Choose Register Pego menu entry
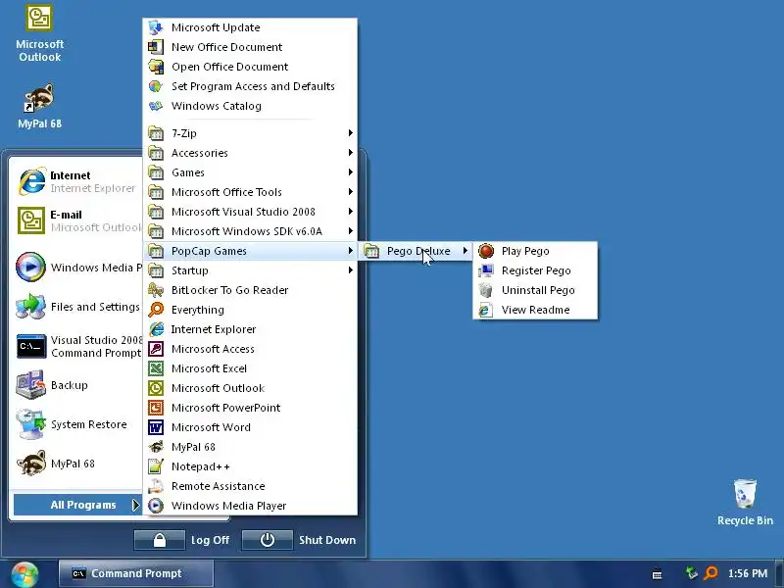The width and height of the screenshot is (784, 588). click(535, 270)
